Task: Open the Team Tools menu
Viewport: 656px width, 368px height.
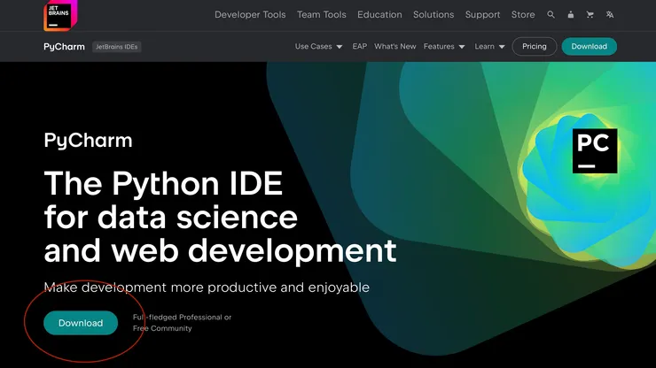Action: (x=321, y=15)
